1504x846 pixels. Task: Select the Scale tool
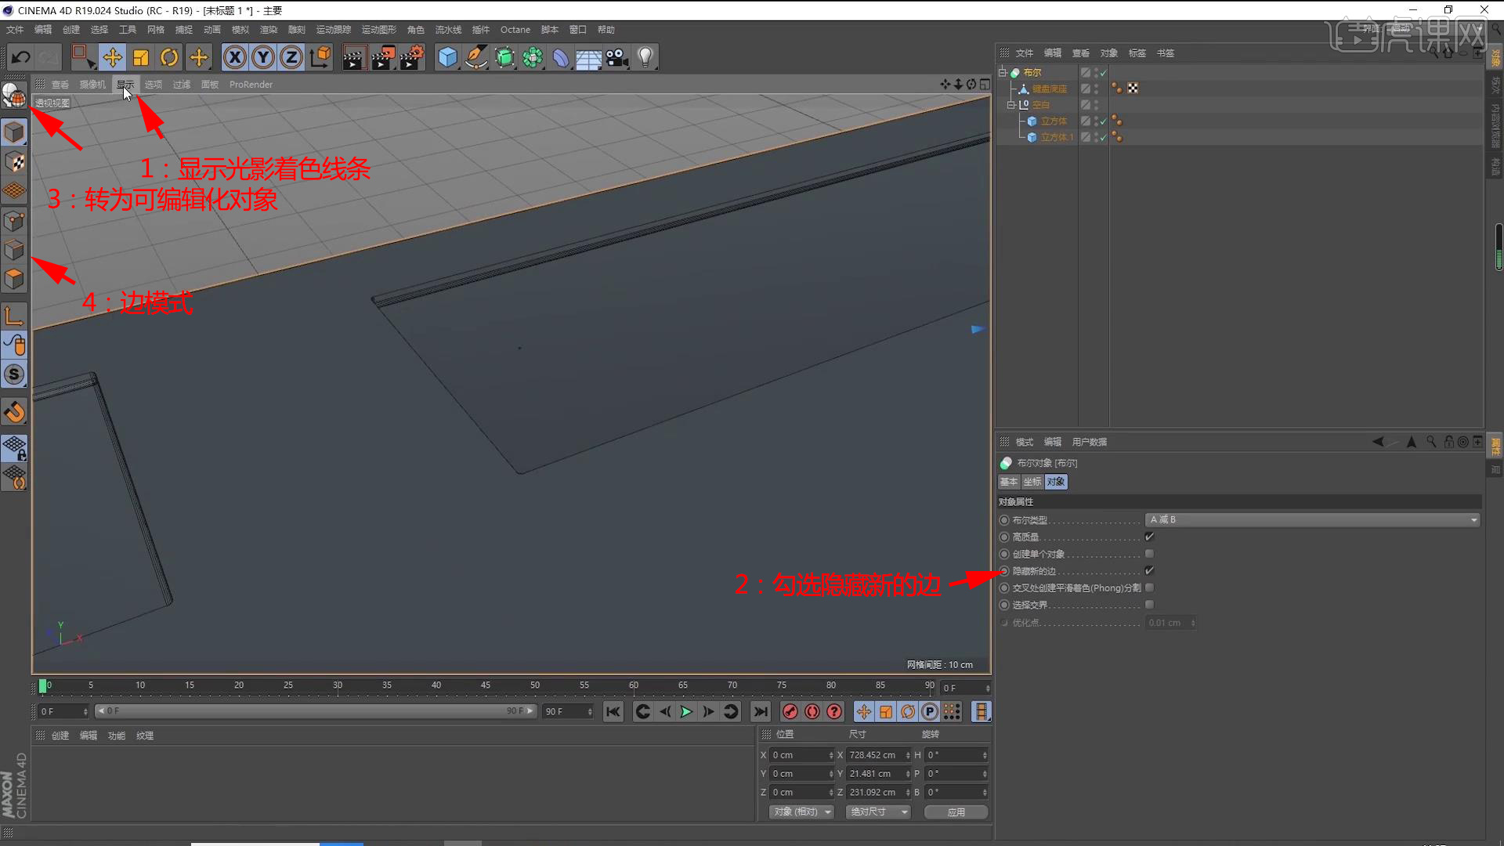tap(141, 57)
